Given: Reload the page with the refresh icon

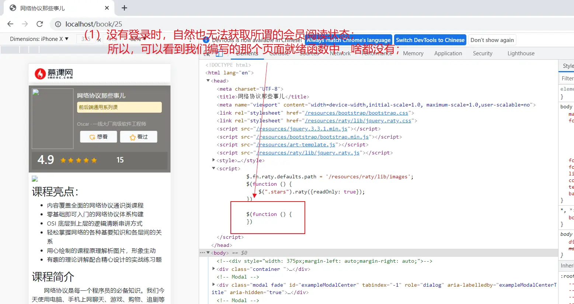Looking at the screenshot, I should pos(40,24).
